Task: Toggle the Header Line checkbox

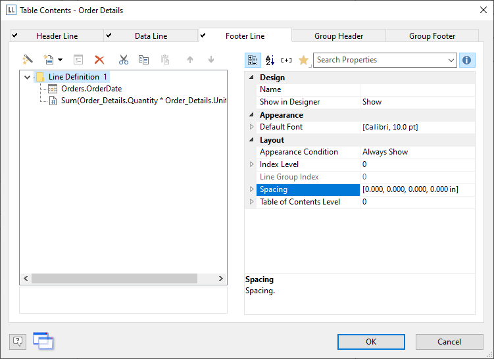Action: [x=15, y=36]
